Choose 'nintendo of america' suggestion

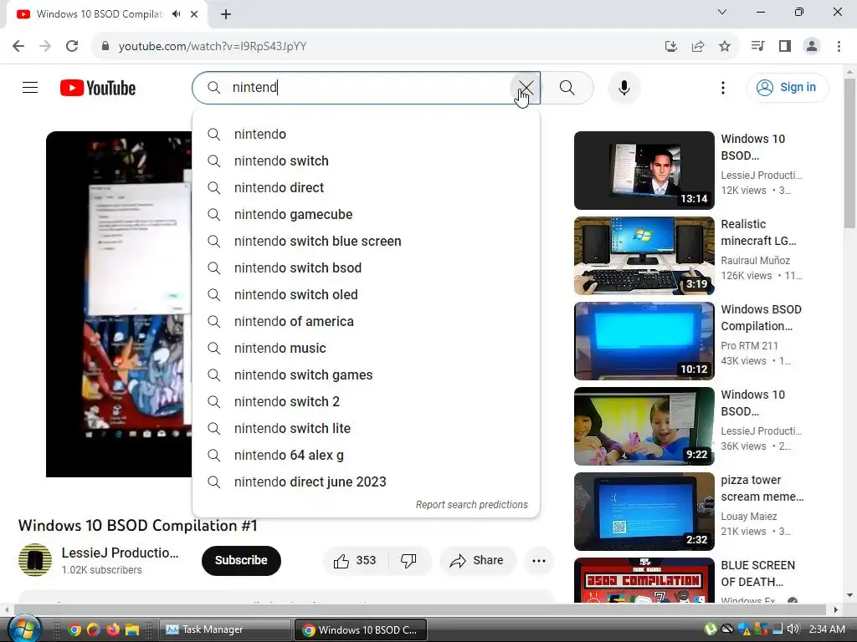366,322
